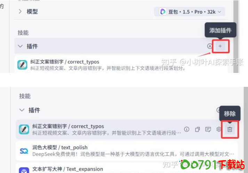Viewport: 248px width, 173px height.
Task: Open gear settings for correct_typos plugin
Action: click(x=218, y=129)
